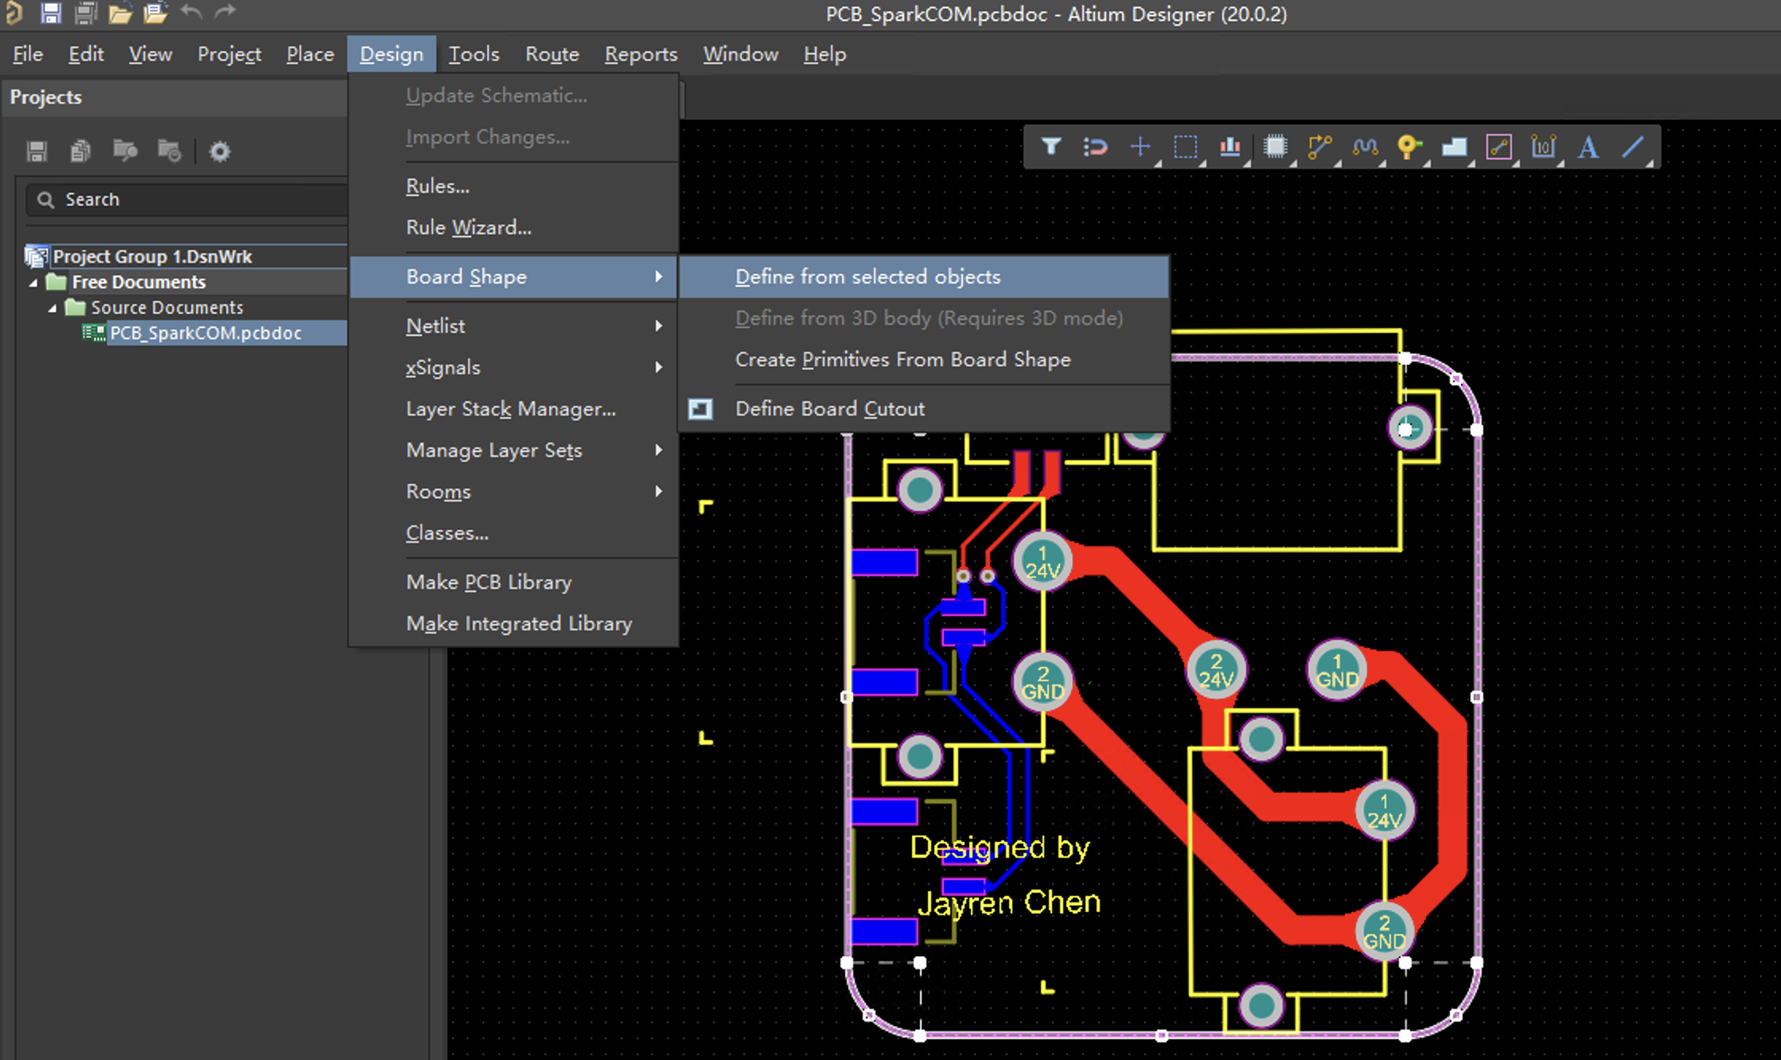Open the File menu

click(x=28, y=54)
